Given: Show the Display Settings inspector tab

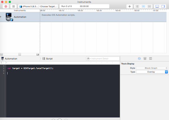Looking at the screenshot, I should (x=145, y=58).
